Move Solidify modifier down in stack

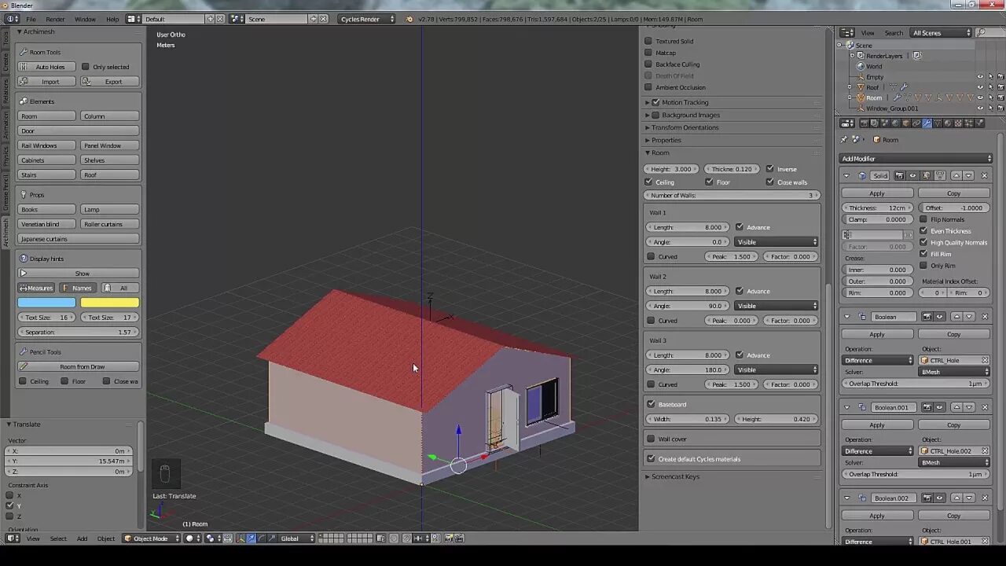pyautogui.click(x=968, y=175)
